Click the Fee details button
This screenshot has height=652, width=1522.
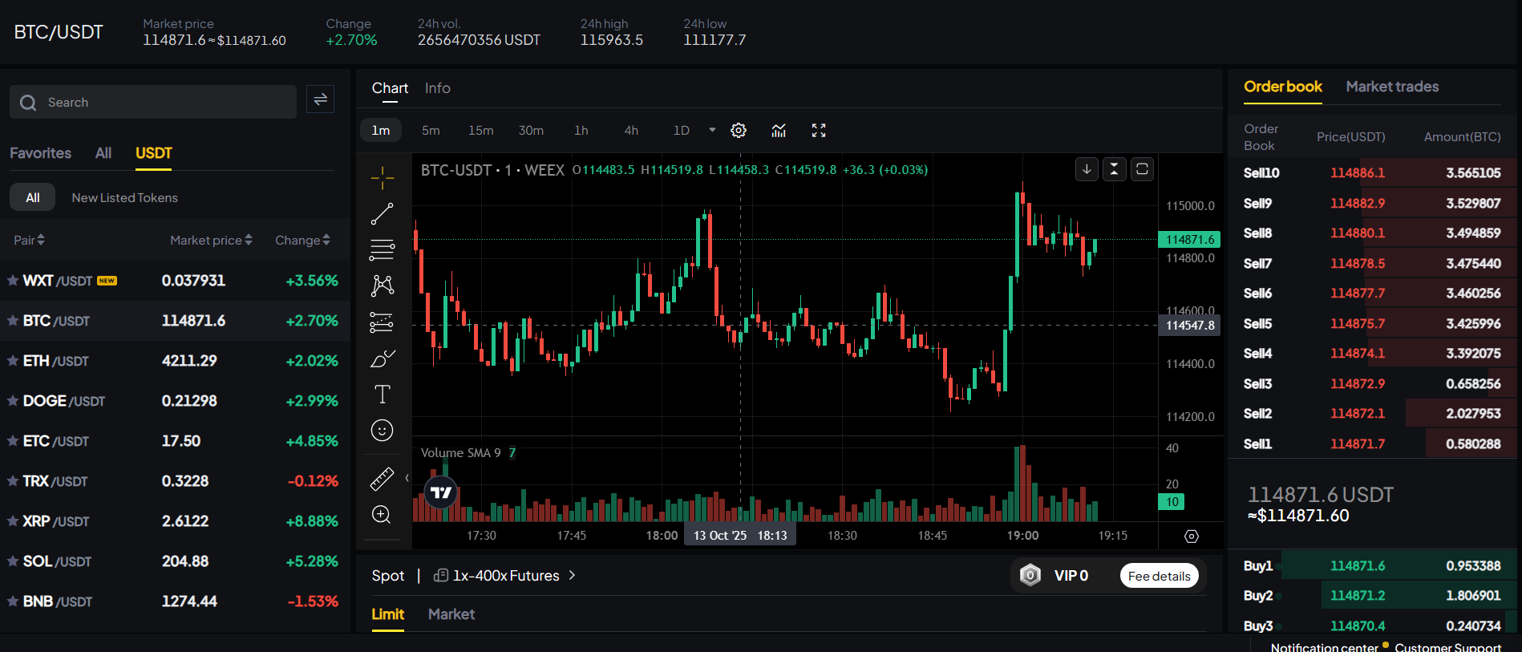click(1159, 576)
